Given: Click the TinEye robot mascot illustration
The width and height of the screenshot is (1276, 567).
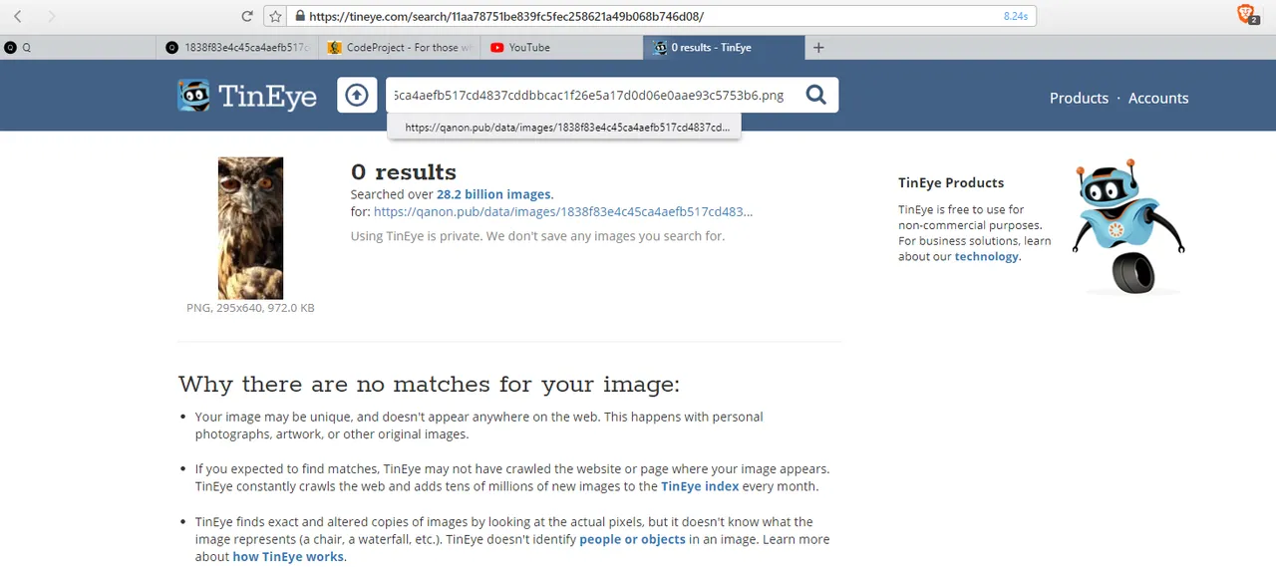Looking at the screenshot, I should click(x=1127, y=227).
